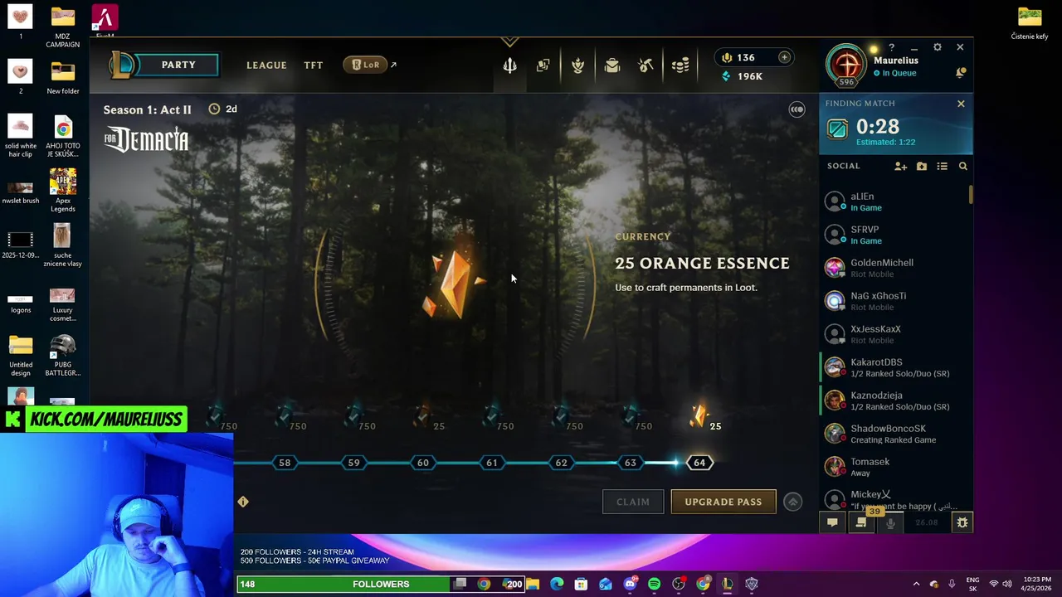Screen dimensions: 1062x597
Task: Select friend aLIEn in the social list
Action: pos(894,202)
